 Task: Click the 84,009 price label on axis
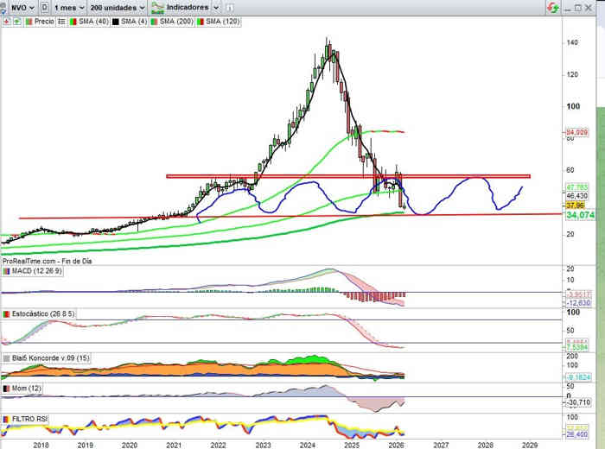click(x=576, y=133)
